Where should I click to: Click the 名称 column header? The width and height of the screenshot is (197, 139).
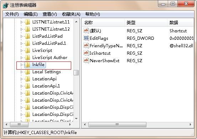tap(103, 23)
